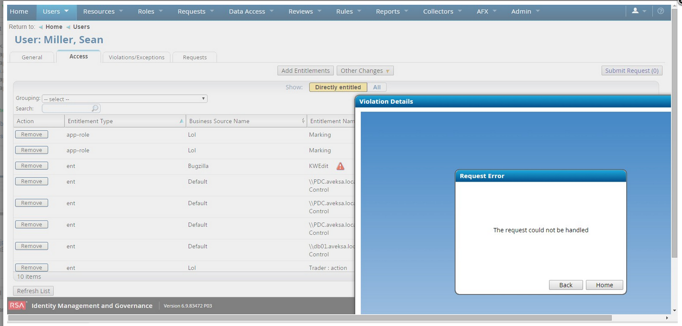Remove the \\db01.aveksa entitlement row
The image size is (682, 326).
[x=31, y=246]
